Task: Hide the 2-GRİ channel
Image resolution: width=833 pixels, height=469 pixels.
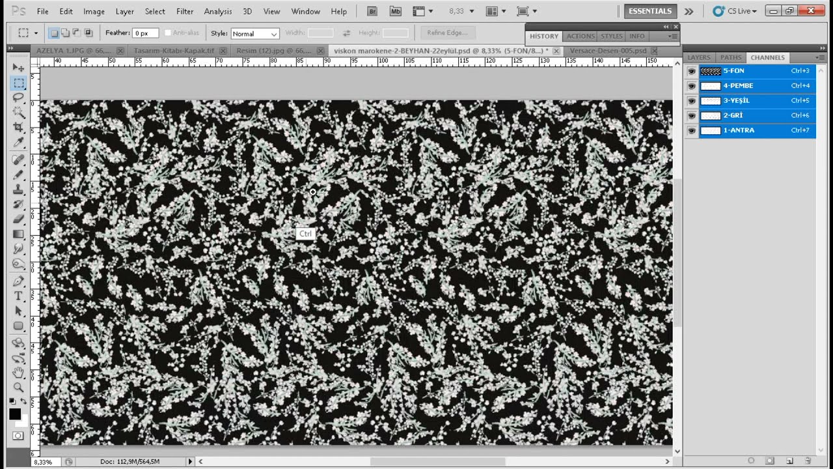Action: point(691,116)
